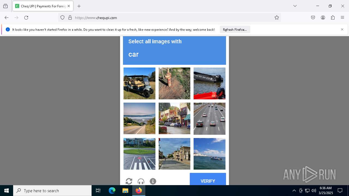The image size is (349, 196).
Task: Open the Firefox account menu
Action: pos(323,18)
